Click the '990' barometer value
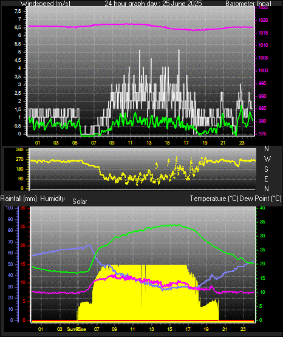Image resolution: width=283 pixels, height=337 pixels. tap(262, 96)
